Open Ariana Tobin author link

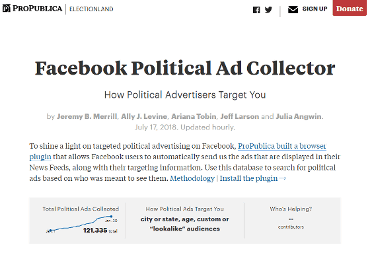[194, 116]
